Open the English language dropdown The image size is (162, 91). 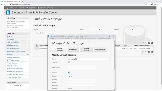point(17,86)
